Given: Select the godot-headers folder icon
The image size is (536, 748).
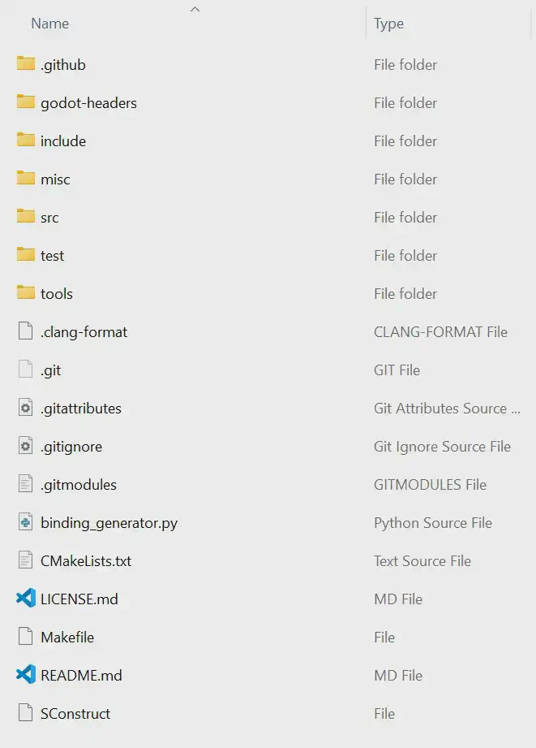Looking at the screenshot, I should pyautogui.click(x=26, y=102).
